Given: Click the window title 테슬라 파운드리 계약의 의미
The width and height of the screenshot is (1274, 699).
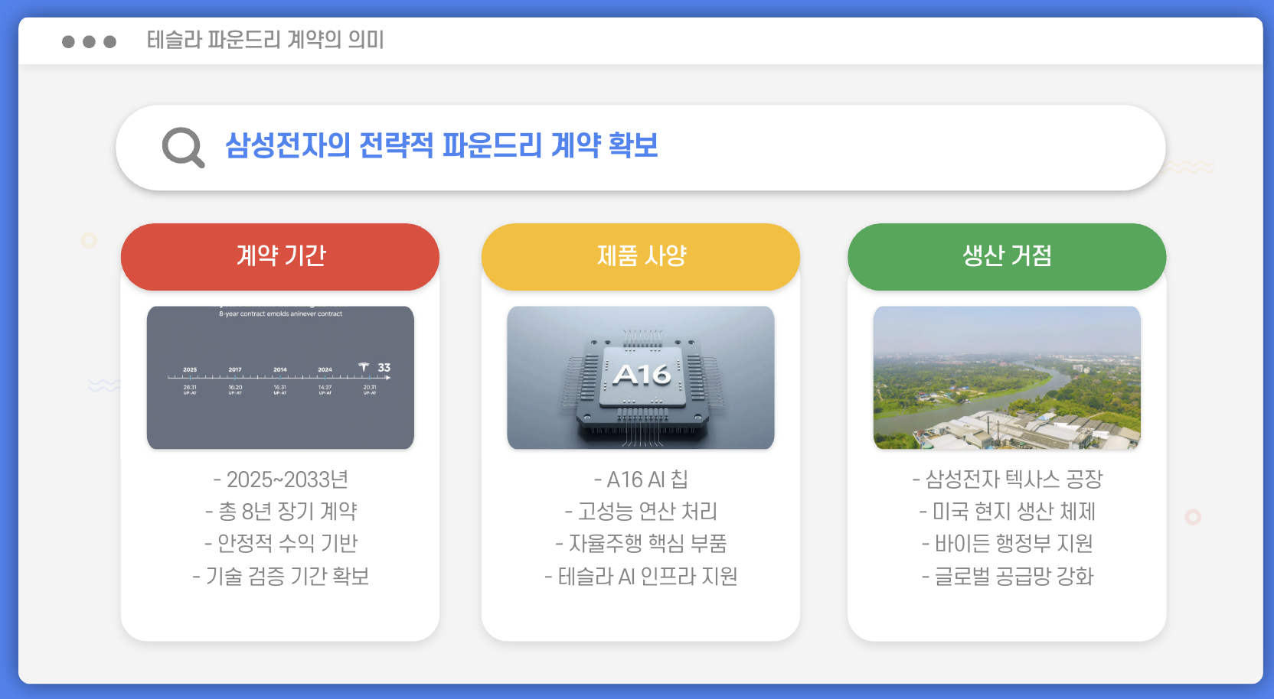Looking at the screenshot, I should pyautogui.click(x=266, y=40).
